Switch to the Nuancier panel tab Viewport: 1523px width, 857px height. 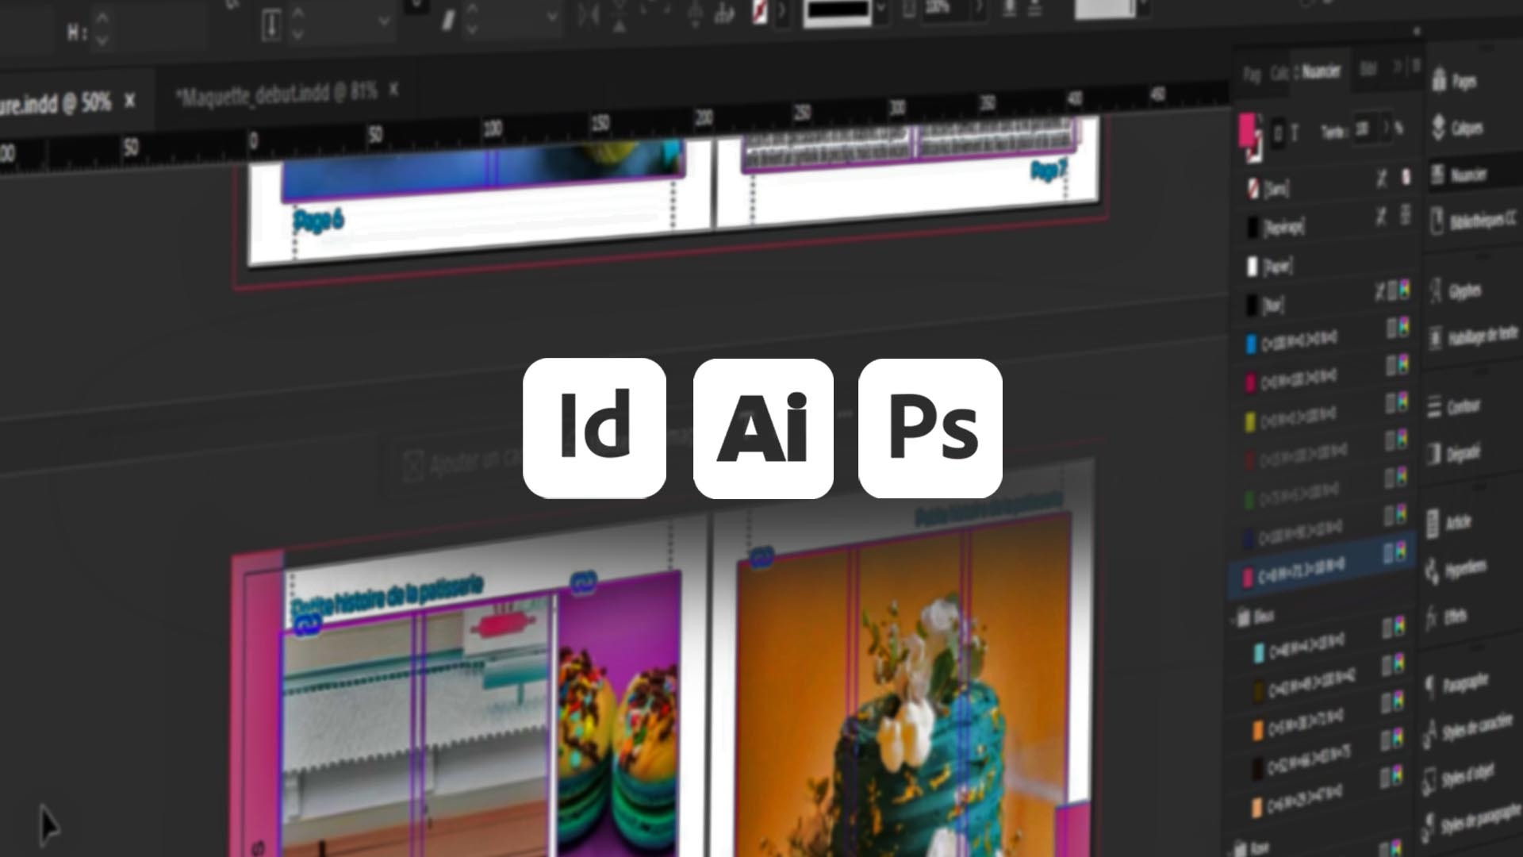pyautogui.click(x=1321, y=72)
